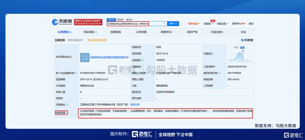Select the 查老板 search mode

coord(120,19)
